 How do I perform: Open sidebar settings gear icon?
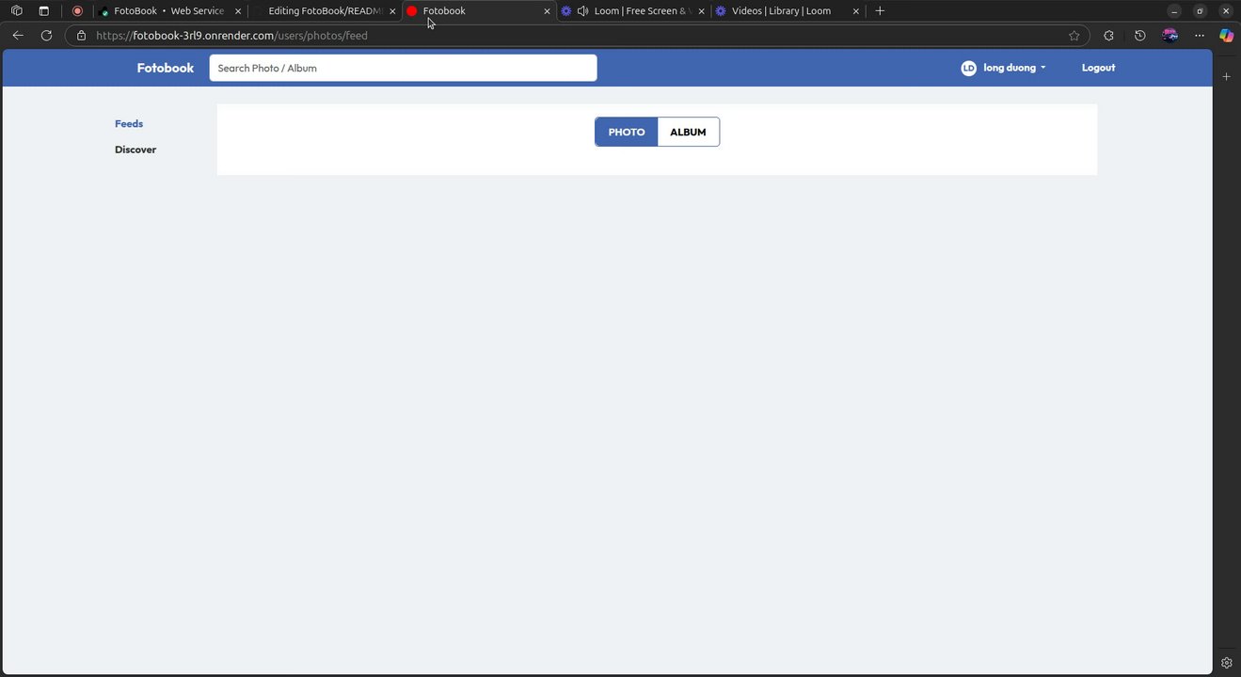1226,663
